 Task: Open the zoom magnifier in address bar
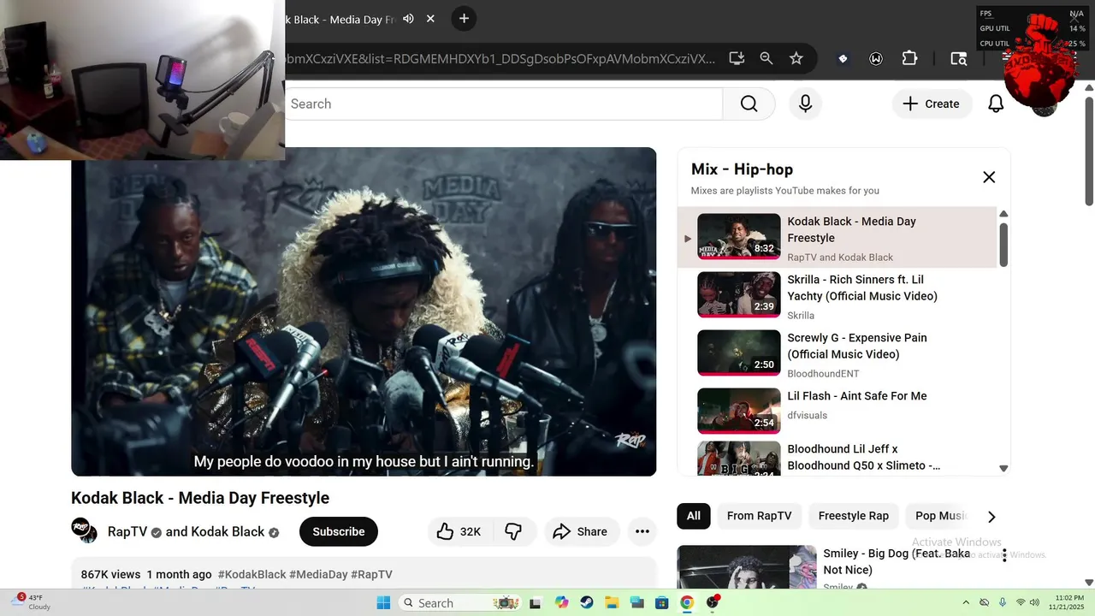coord(766,58)
